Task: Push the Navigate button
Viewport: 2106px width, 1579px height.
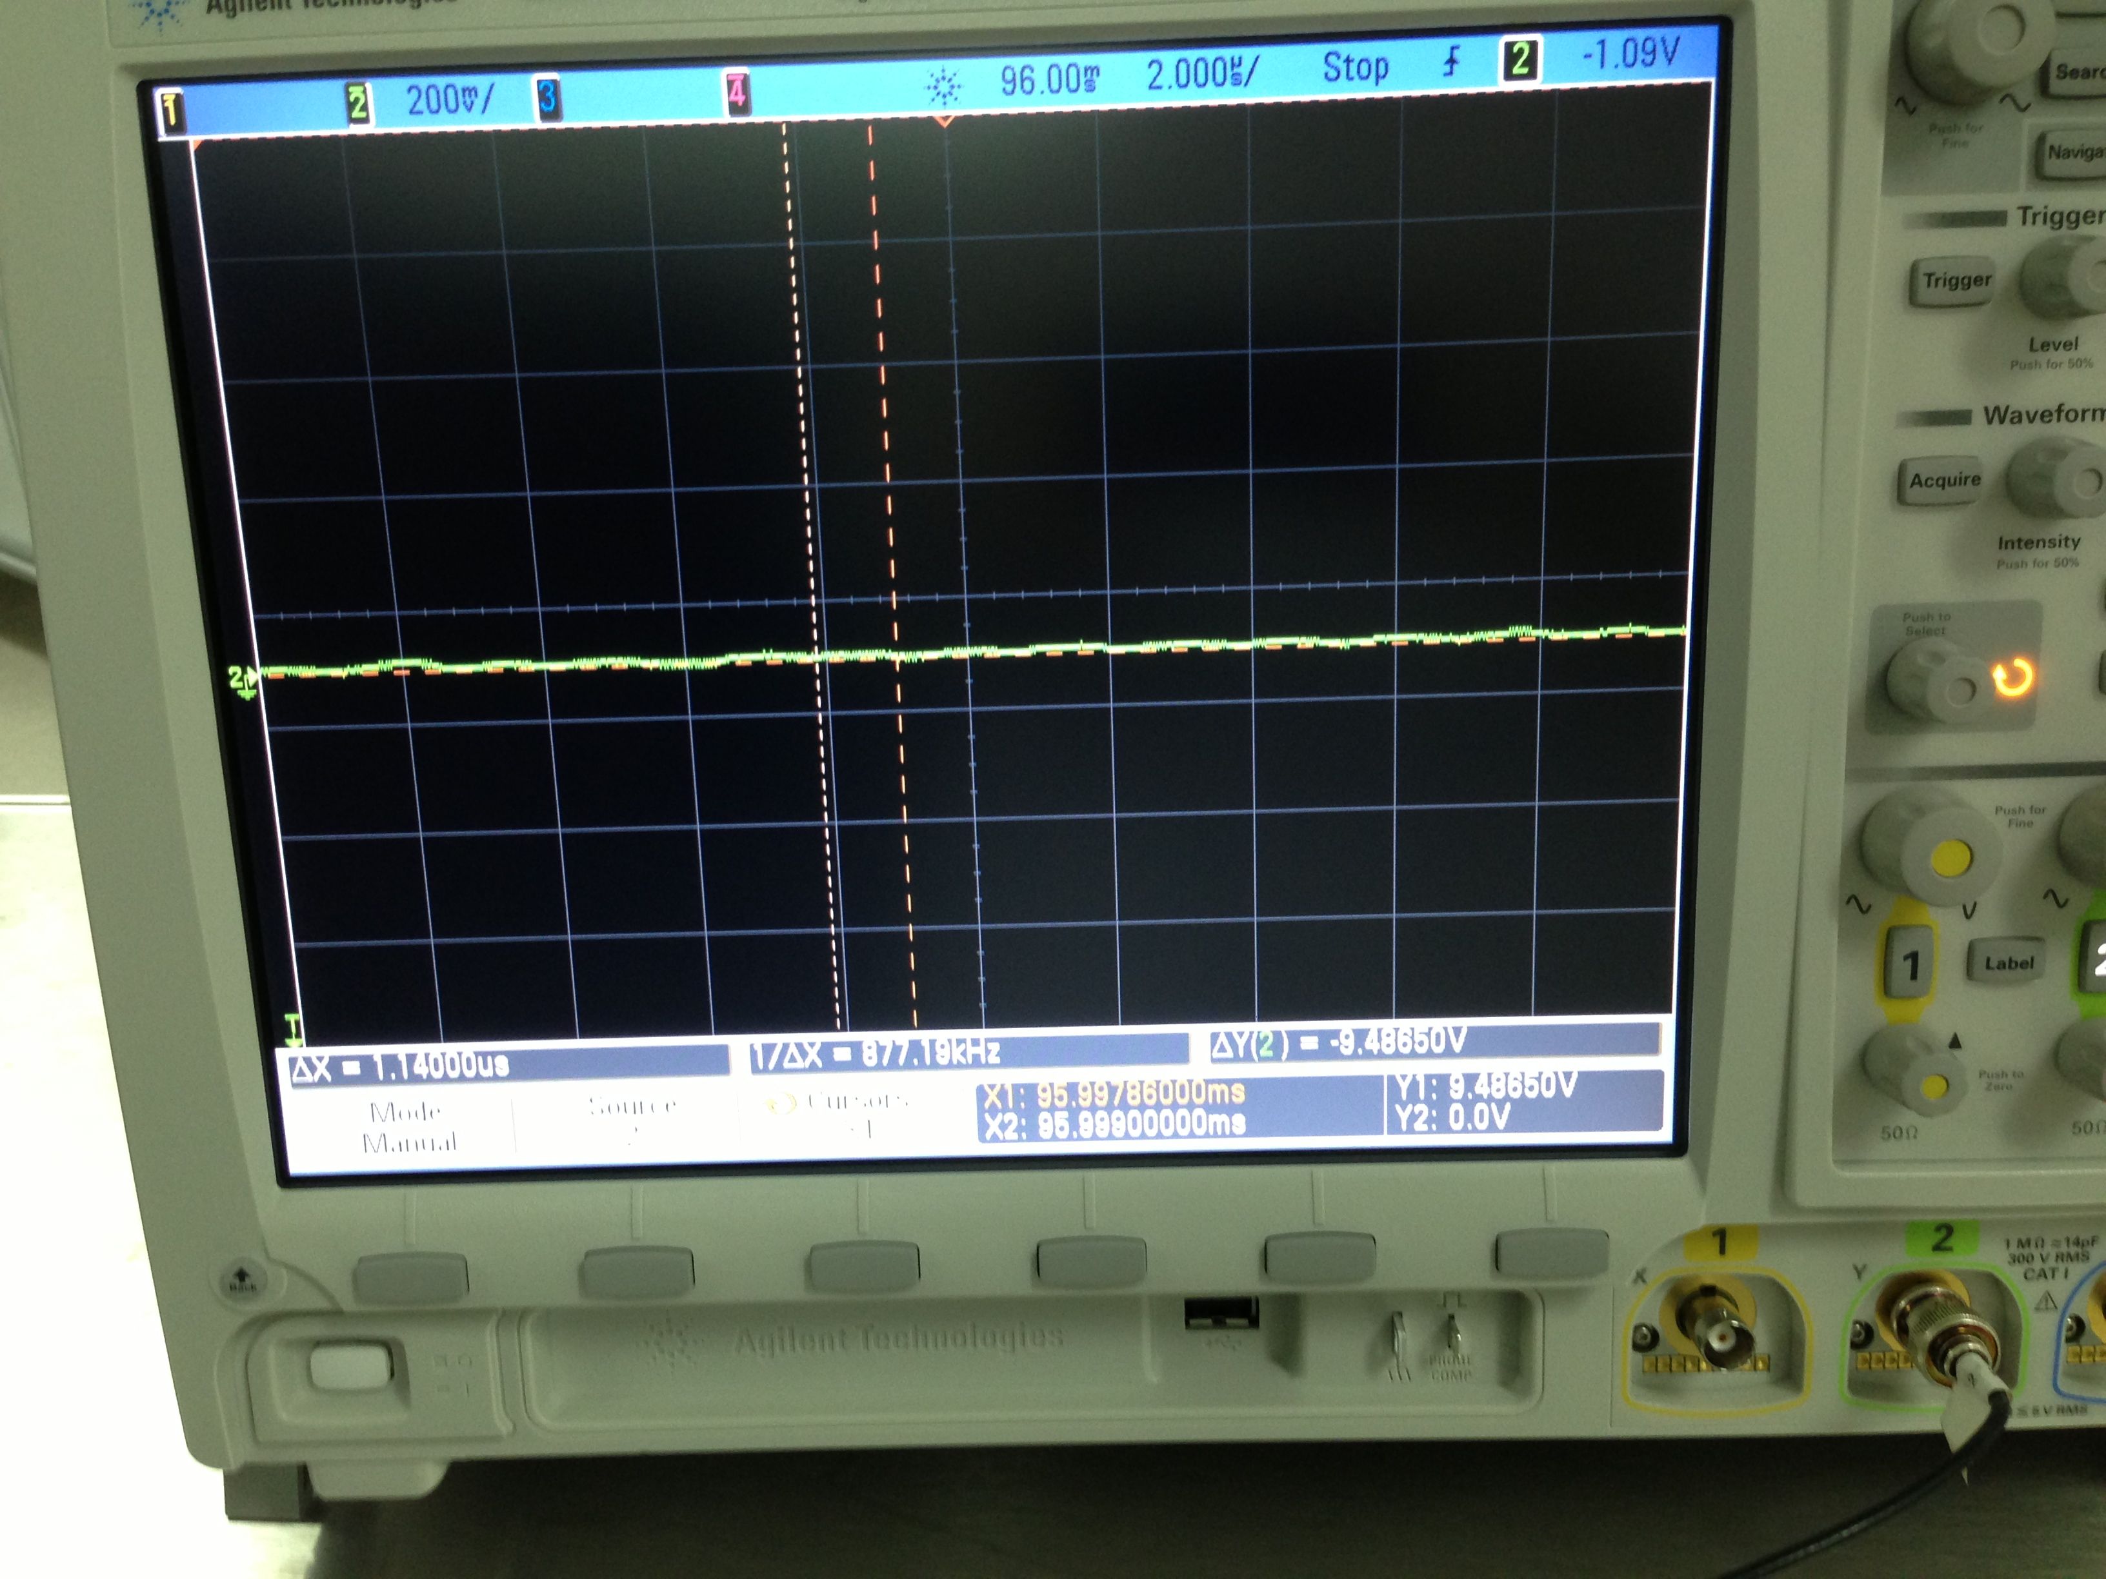Action: click(x=2072, y=154)
